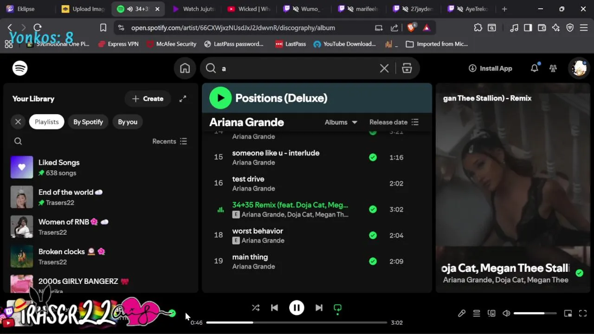
Task: Pause the current song
Action: (297, 308)
